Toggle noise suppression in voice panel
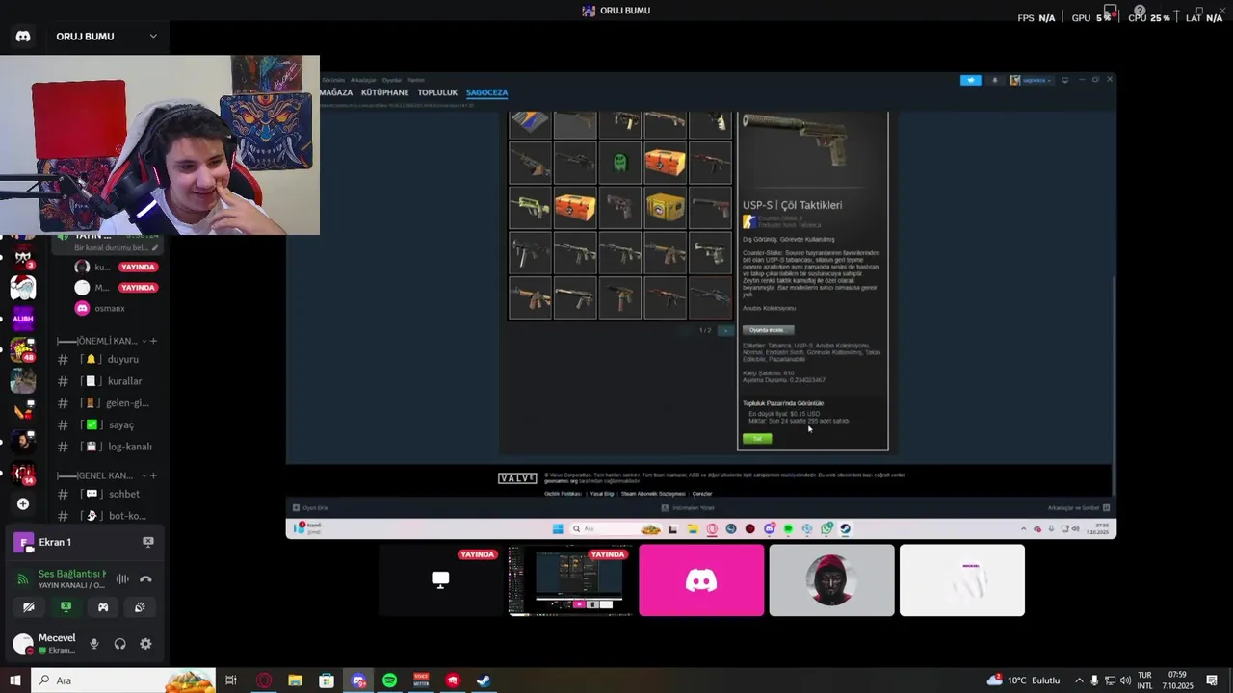 click(122, 578)
